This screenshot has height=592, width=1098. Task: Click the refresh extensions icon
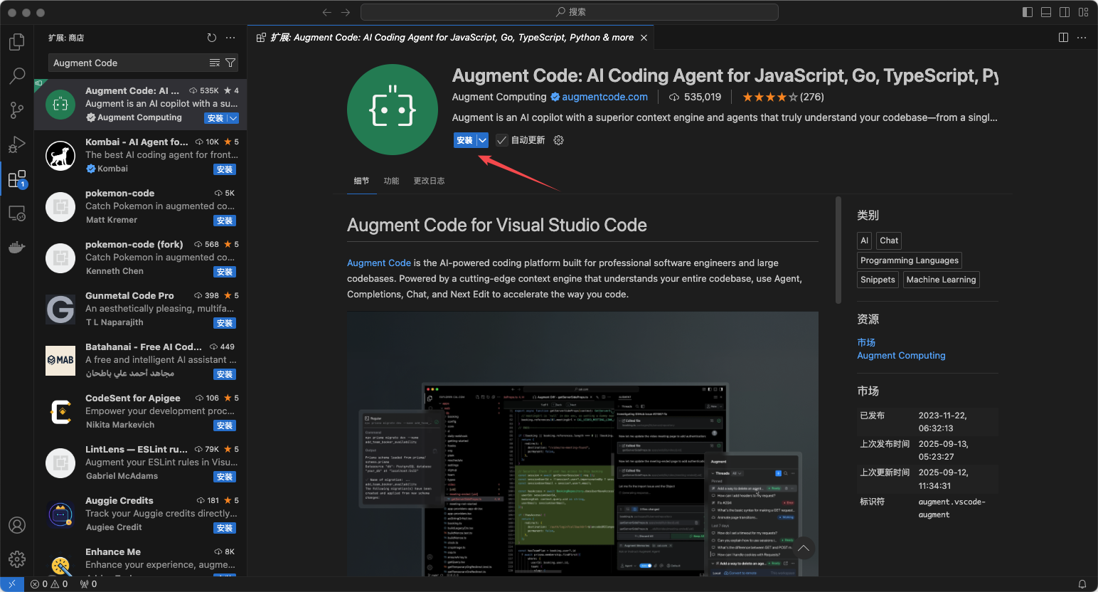click(x=211, y=38)
